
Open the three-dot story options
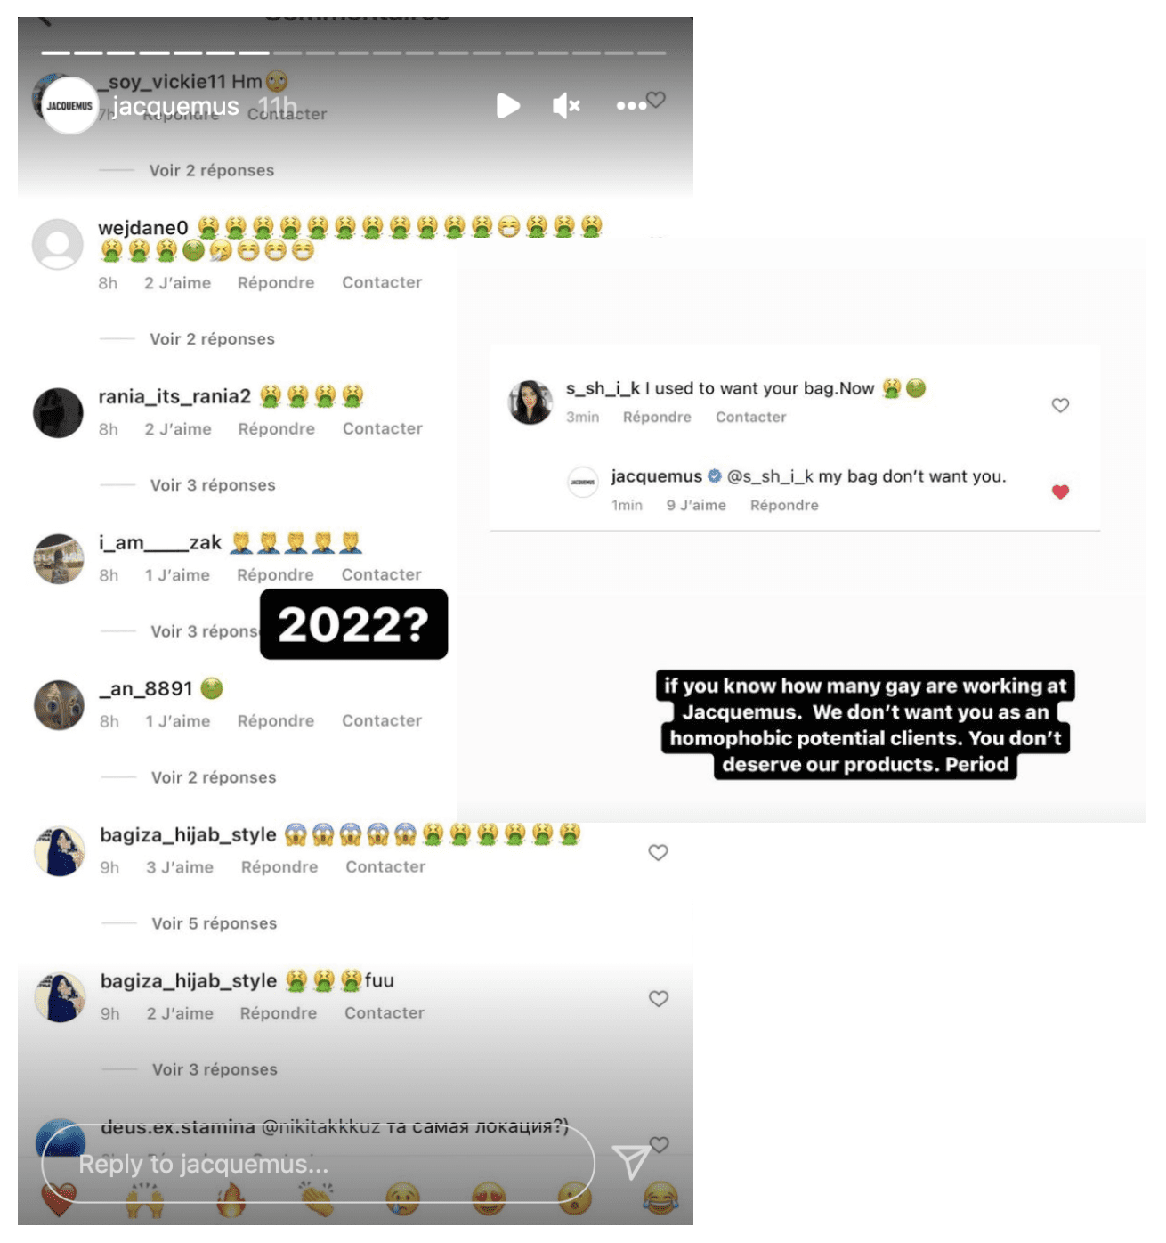click(x=631, y=106)
